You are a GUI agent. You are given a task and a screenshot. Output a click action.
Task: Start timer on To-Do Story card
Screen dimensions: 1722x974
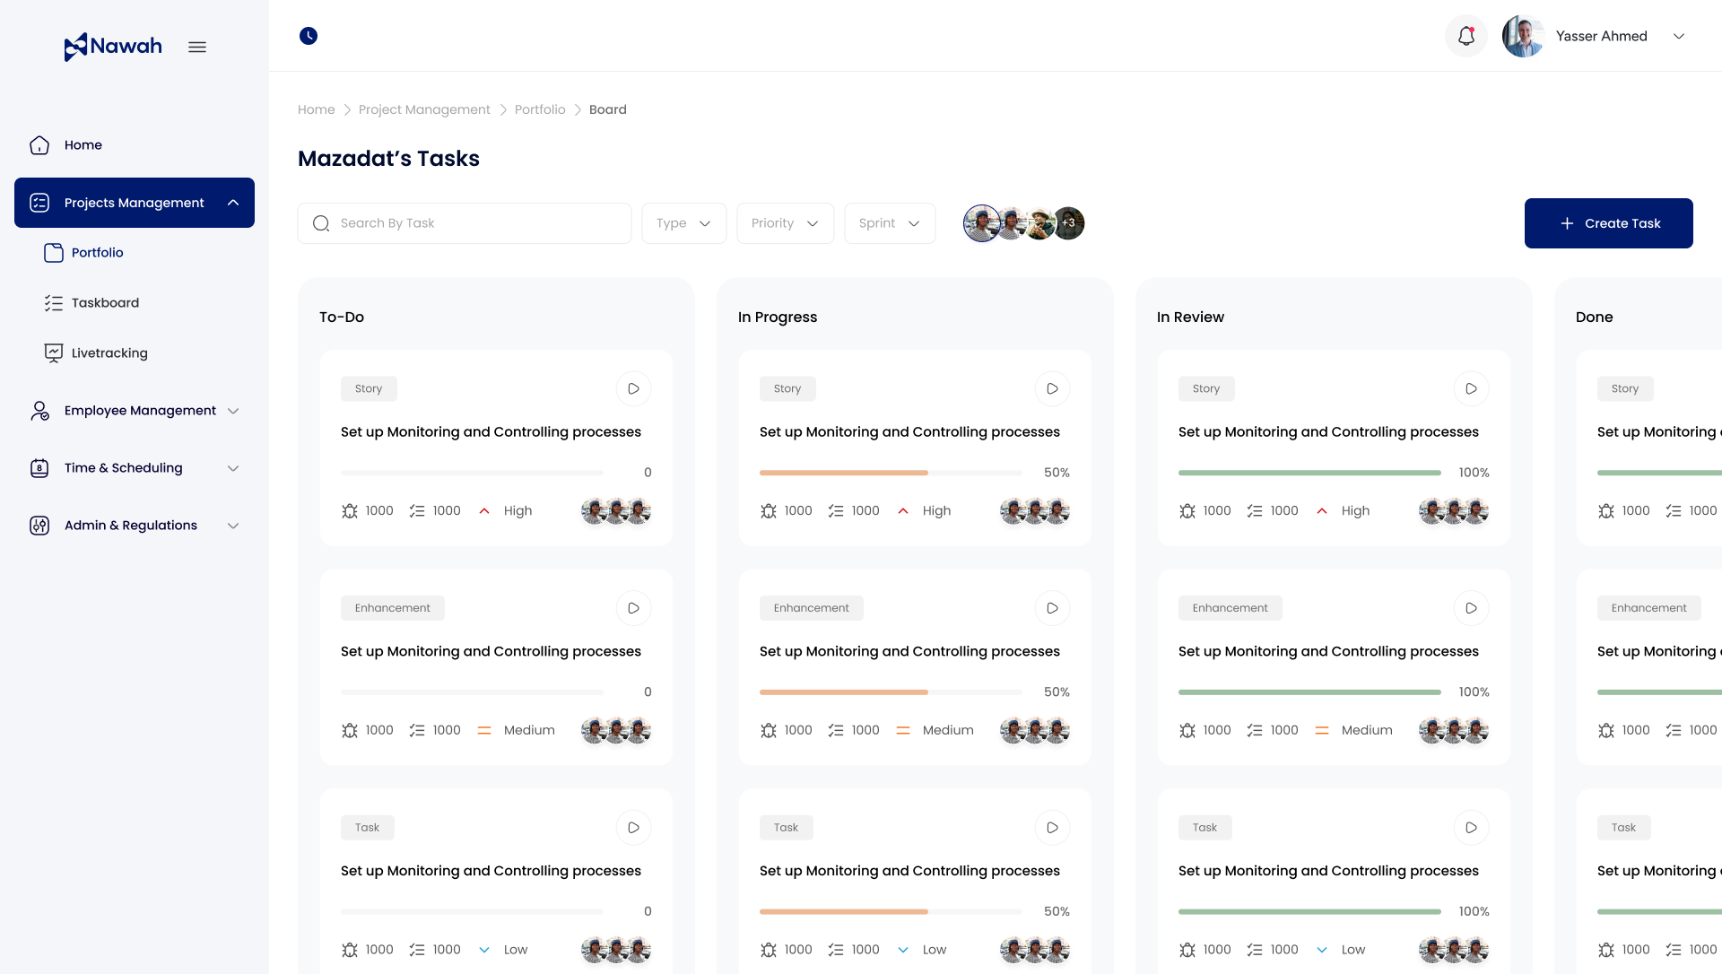(633, 389)
